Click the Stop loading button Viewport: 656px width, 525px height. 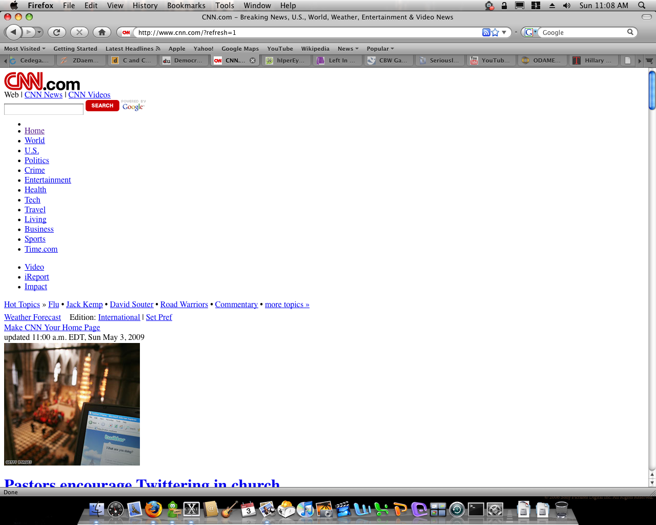pyautogui.click(x=79, y=32)
